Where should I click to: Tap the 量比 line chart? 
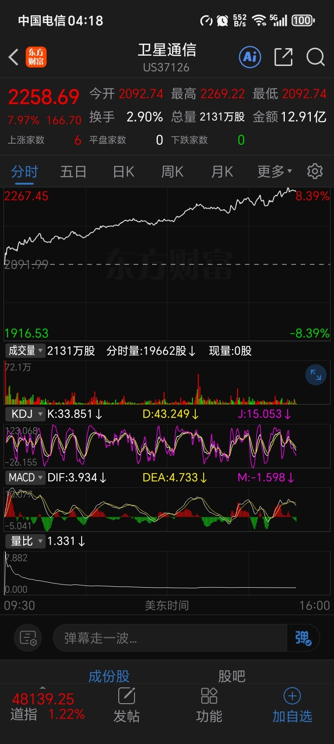(x=167, y=573)
